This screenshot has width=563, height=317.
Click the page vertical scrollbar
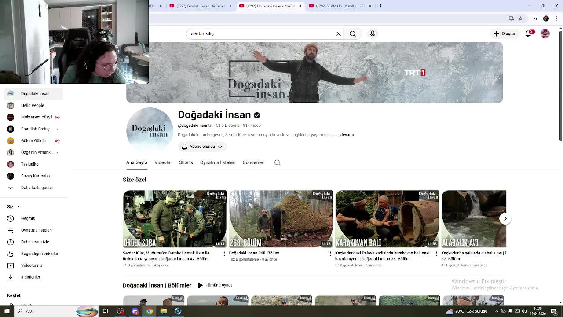(x=561, y=86)
